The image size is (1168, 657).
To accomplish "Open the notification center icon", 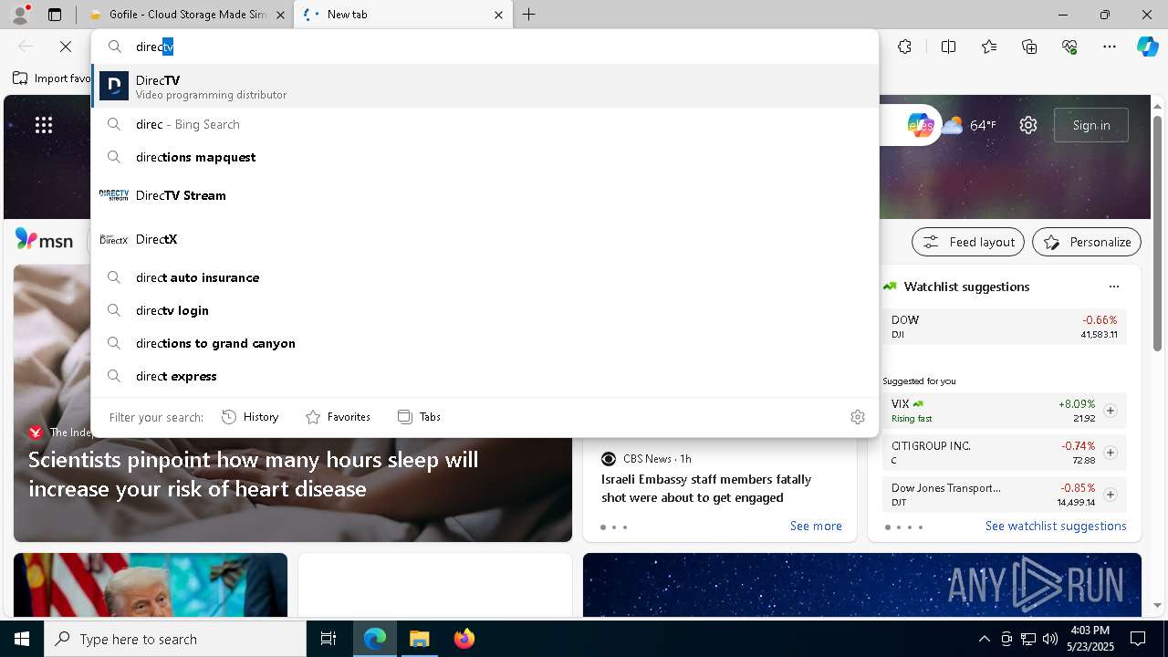I will 1138,639.
